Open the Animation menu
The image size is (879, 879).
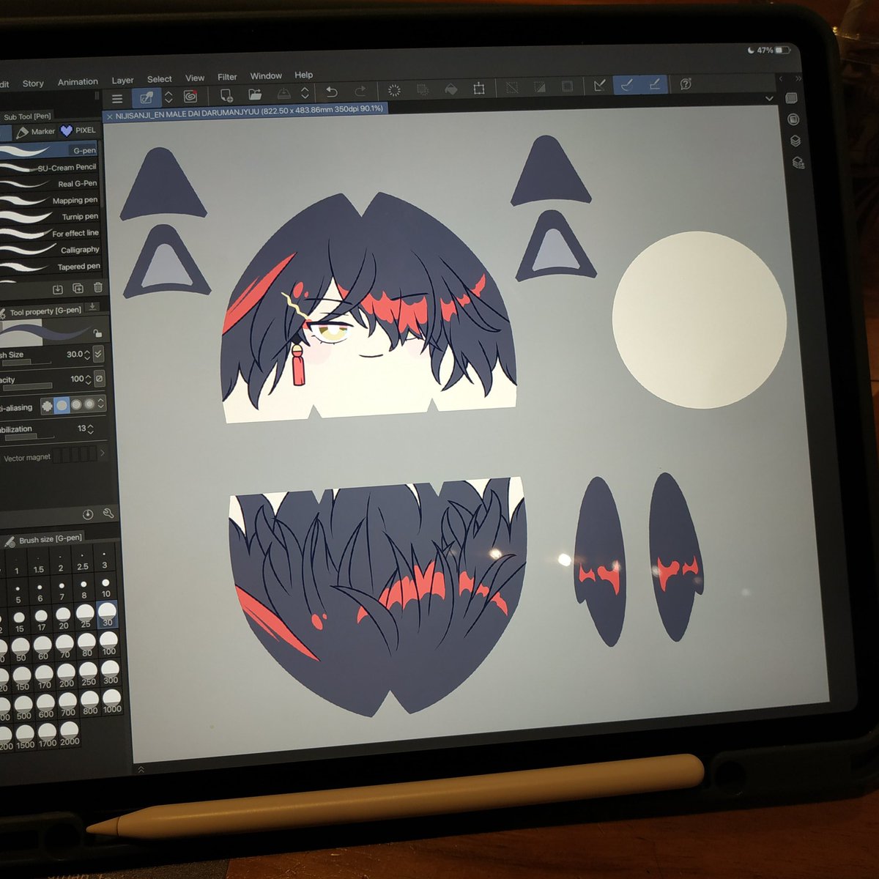tap(78, 82)
